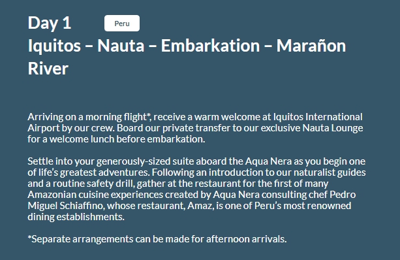Click the word River in the title

click(48, 69)
